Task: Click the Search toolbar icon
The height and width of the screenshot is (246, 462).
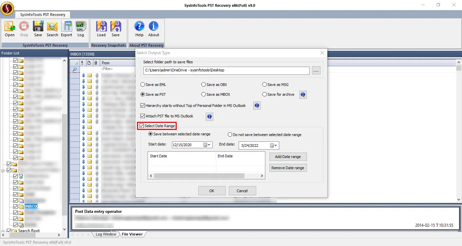Action: tap(52, 29)
